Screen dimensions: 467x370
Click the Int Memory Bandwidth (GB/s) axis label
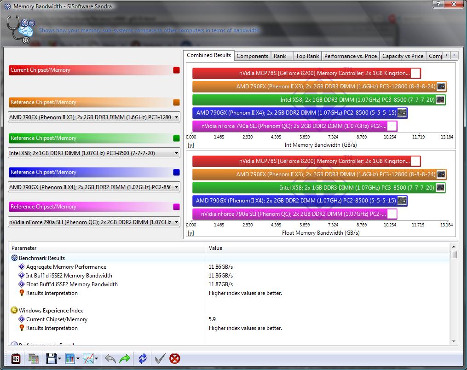321,145
